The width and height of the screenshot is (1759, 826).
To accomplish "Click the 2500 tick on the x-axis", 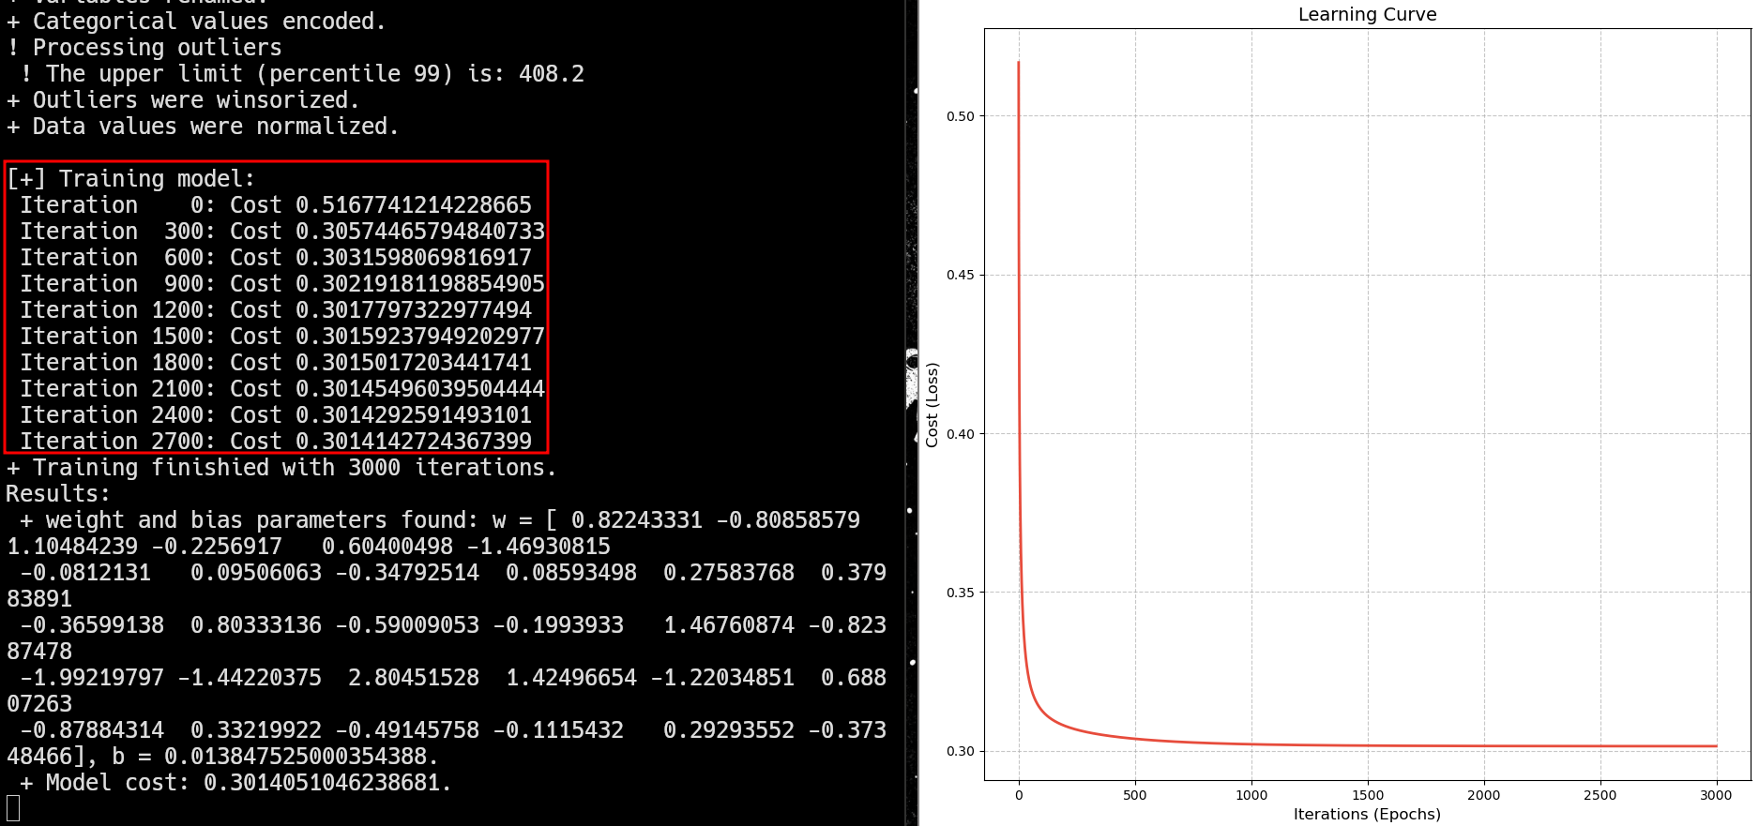I will pos(1600,795).
